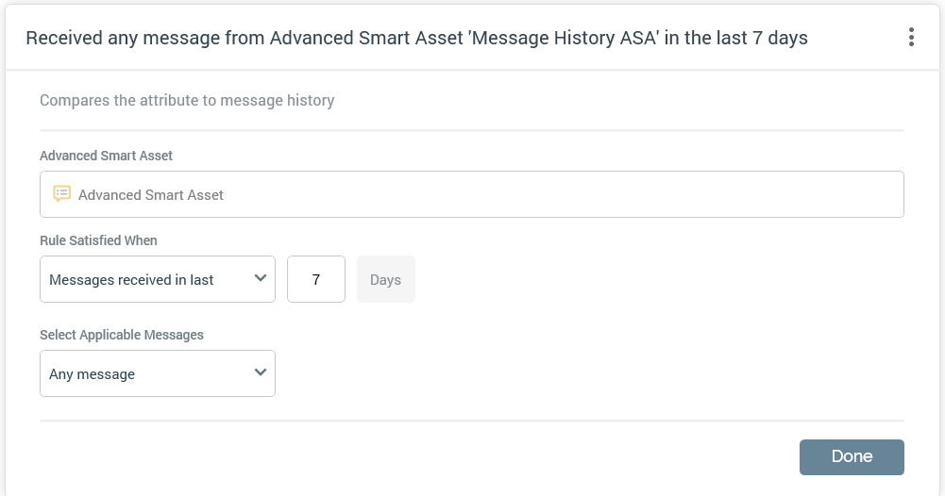Click the 'Rule Satisfied When' label
945x496 pixels.
pyautogui.click(x=98, y=240)
